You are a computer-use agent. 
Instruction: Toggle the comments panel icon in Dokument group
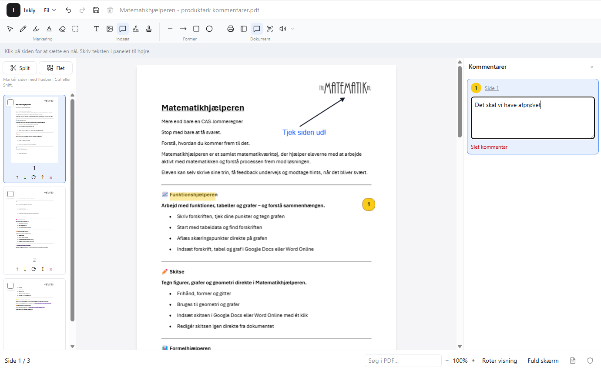click(x=257, y=29)
